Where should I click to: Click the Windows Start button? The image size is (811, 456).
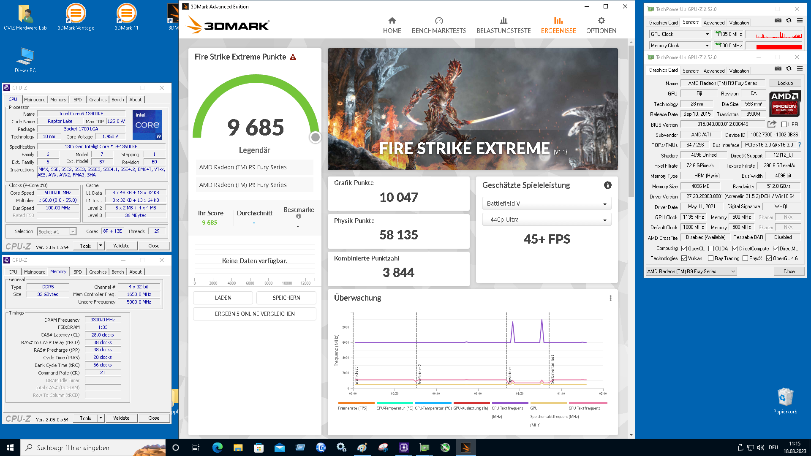coord(10,448)
